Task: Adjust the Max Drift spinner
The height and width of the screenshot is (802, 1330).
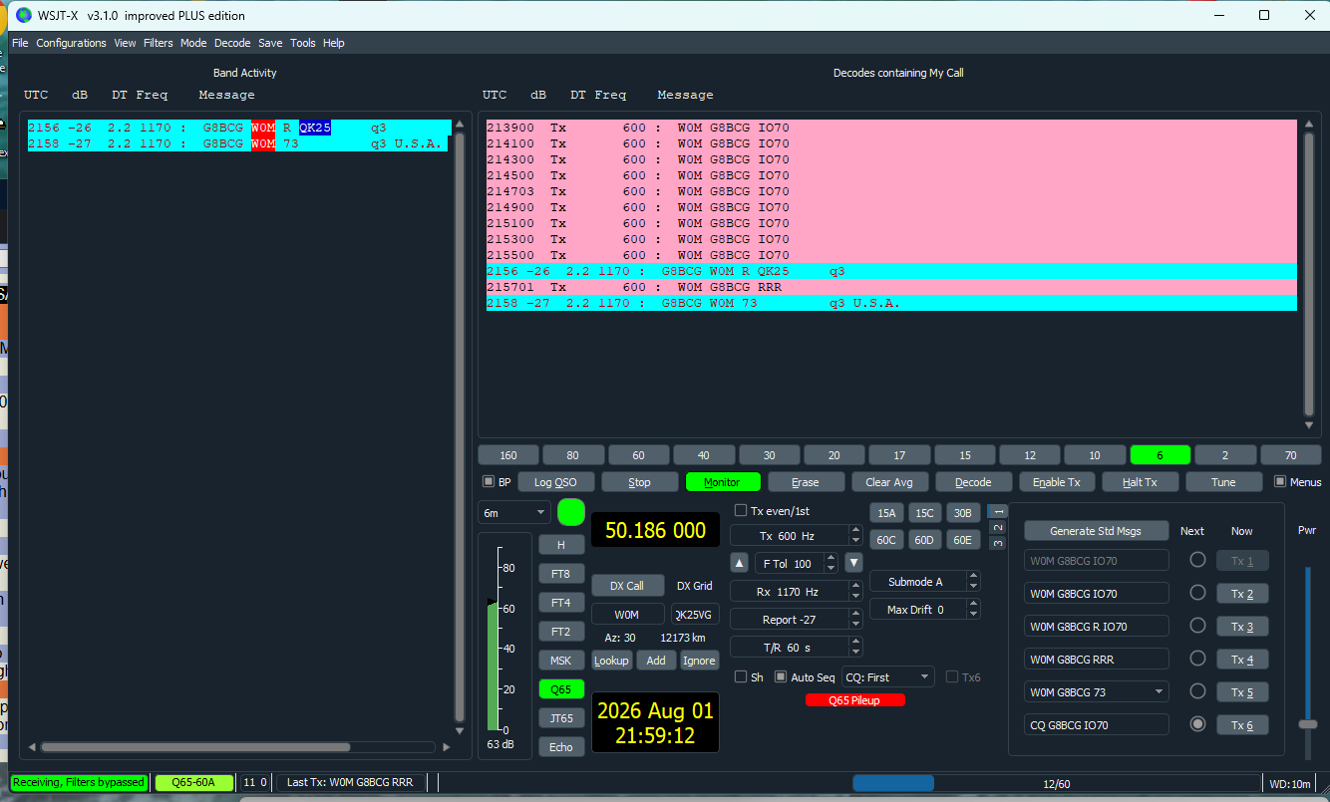Action: pos(925,610)
